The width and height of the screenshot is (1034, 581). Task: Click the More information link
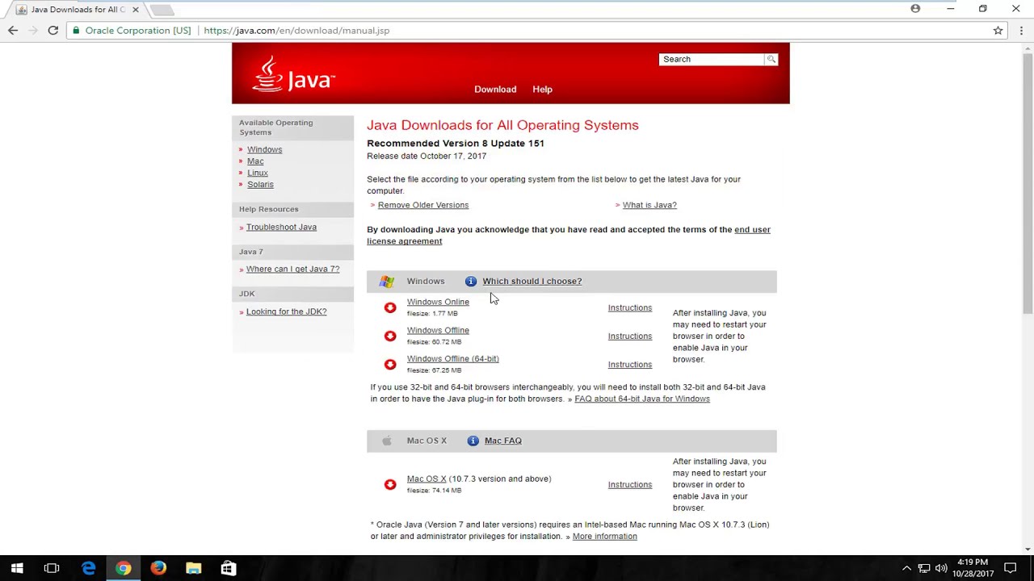[x=604, y=536]
